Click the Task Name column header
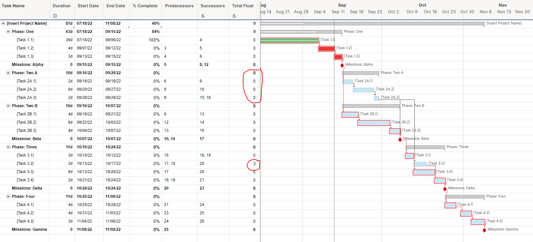Viewport: 533px width, 242px height. click(13, 6)
